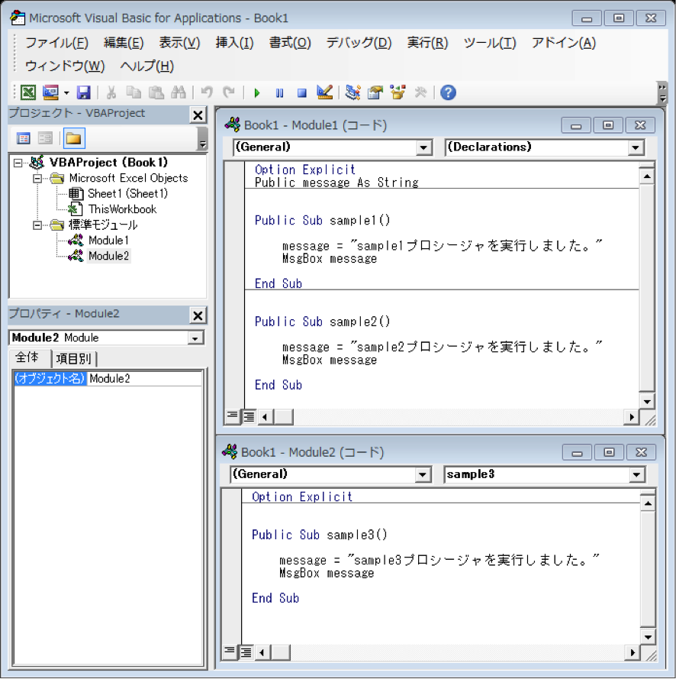Open the 表示(V) menu
Image resolution: width=676 pixels, height=679 pixels.
[x=179, y=43]
